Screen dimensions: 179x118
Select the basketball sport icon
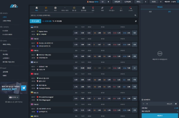coord(46,8)
